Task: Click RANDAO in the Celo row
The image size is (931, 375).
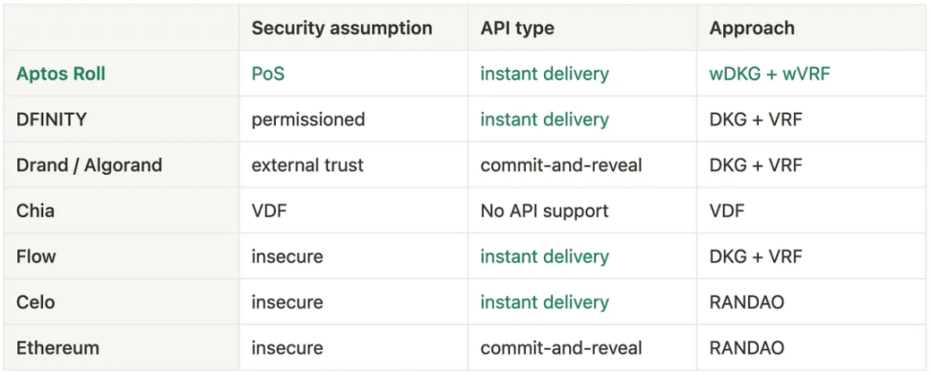Action: pyautogui.click(x=746, y=302)
